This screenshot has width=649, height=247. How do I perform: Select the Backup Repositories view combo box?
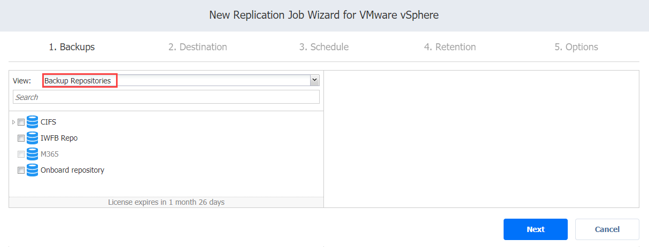(181, 80)
